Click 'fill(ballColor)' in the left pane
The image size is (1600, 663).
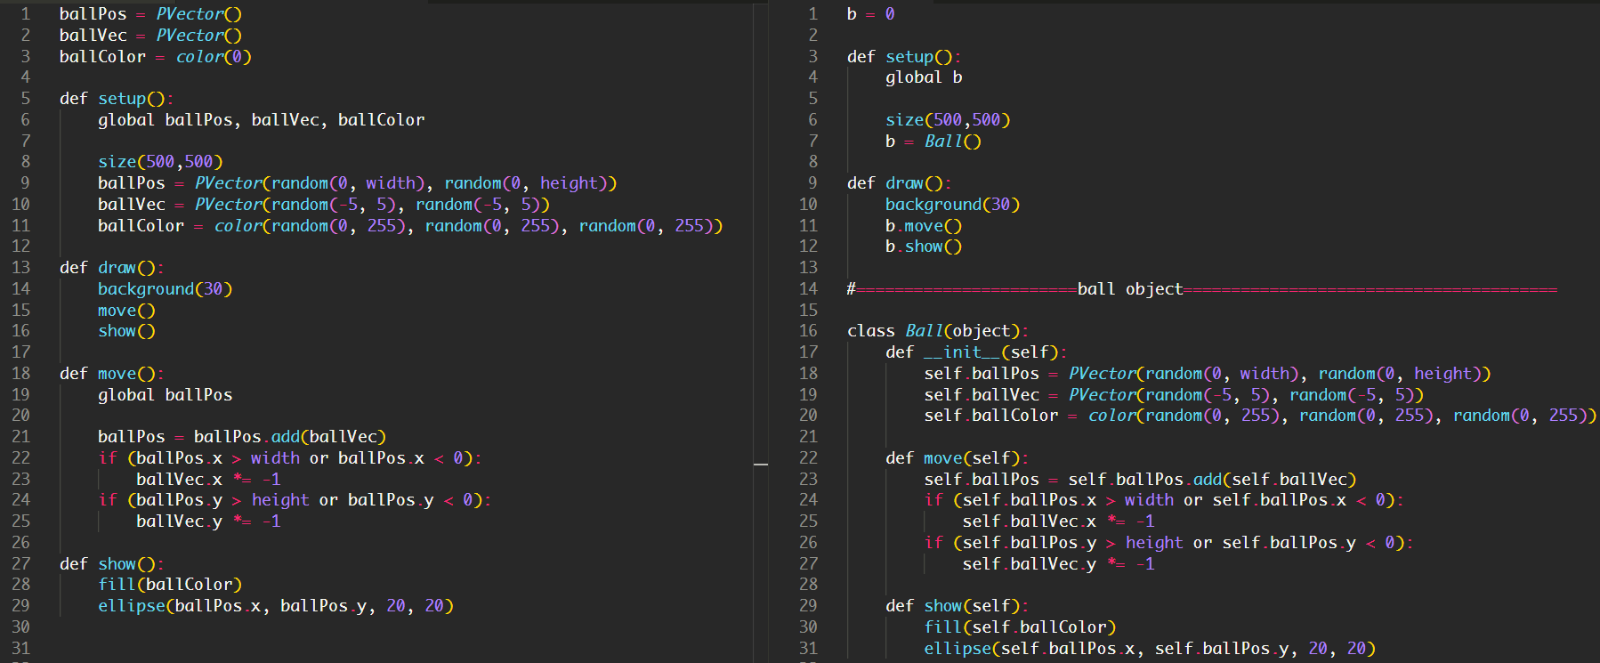click(169, 585)
